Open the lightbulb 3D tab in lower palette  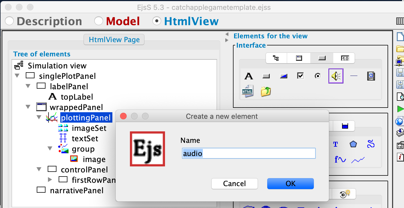[x=344, y=194]
